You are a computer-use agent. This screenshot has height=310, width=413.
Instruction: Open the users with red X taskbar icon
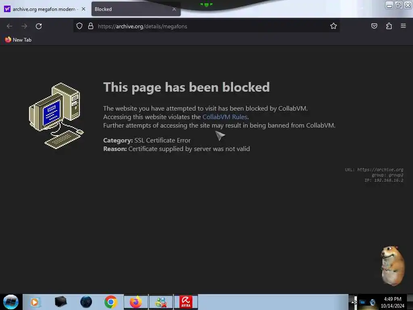pos(161,302)
